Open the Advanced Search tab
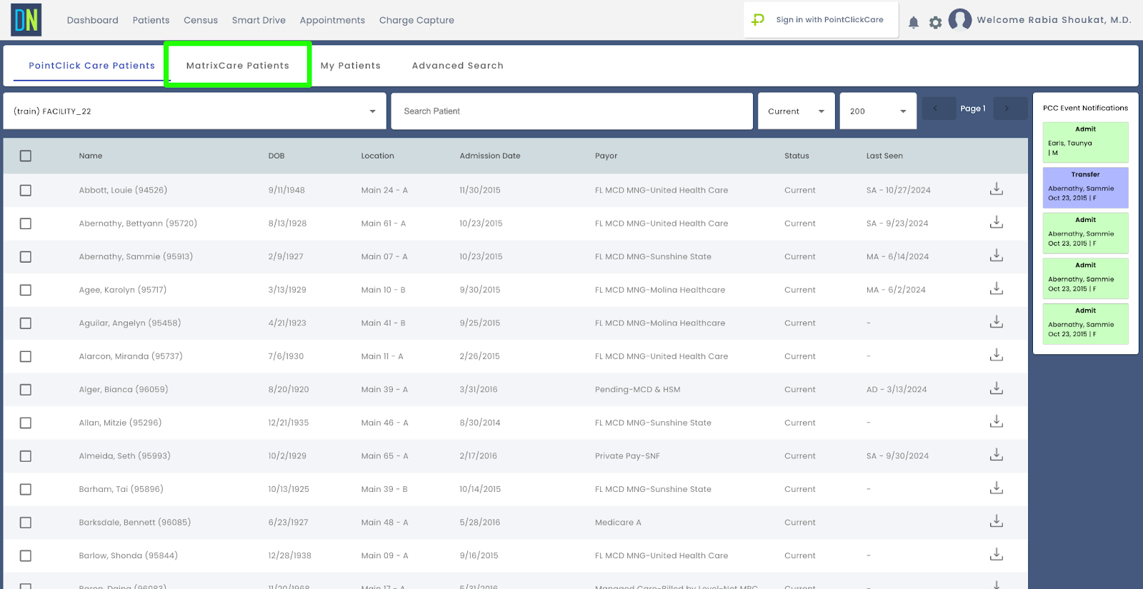Screen dimensions: 1143x589 pos(457,66)
